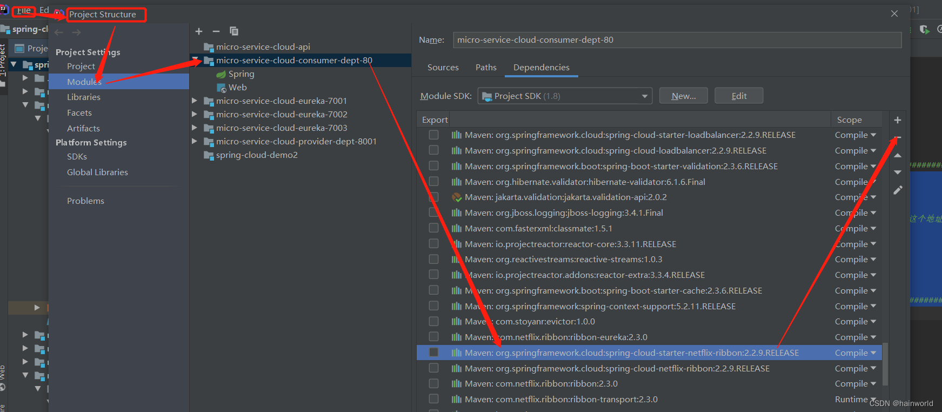Image resolution: width=942 pixels, height=412 pixels.
Task: Select the reactor-core 3.3.11.RELEASE dependency row
Action: [649, 244]
